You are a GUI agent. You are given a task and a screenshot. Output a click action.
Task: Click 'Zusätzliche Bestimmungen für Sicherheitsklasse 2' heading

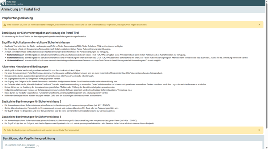(x=32, y=102)
